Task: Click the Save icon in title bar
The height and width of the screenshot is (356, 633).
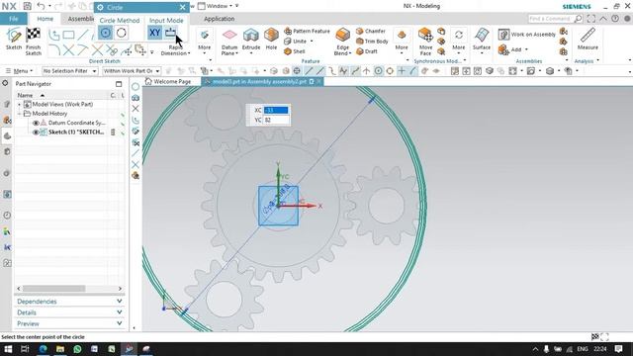Action: coord(27,6)
